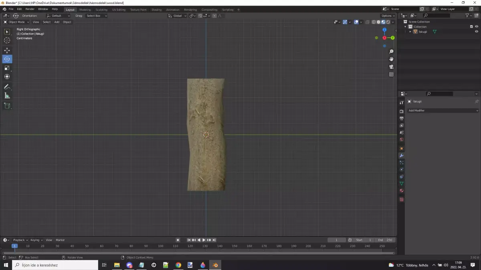Uncheck the Collection exclude checkbox
Viewport: 481px width, 270px height.
point(471,27)
